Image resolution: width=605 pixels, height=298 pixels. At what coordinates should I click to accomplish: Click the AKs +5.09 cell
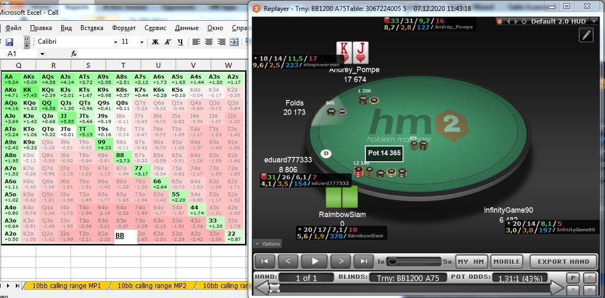30,79
